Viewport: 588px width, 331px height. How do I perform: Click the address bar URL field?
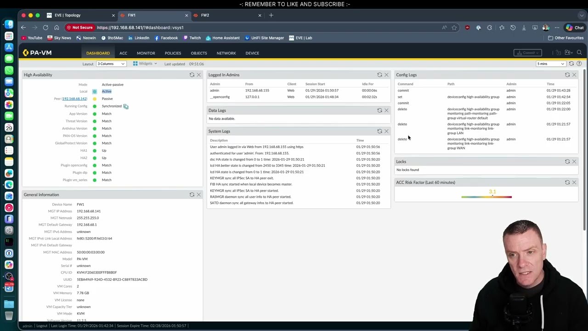click(x=266, y=28)
